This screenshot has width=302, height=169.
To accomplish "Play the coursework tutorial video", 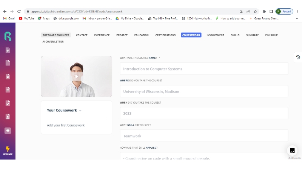I will click(76, 76).
